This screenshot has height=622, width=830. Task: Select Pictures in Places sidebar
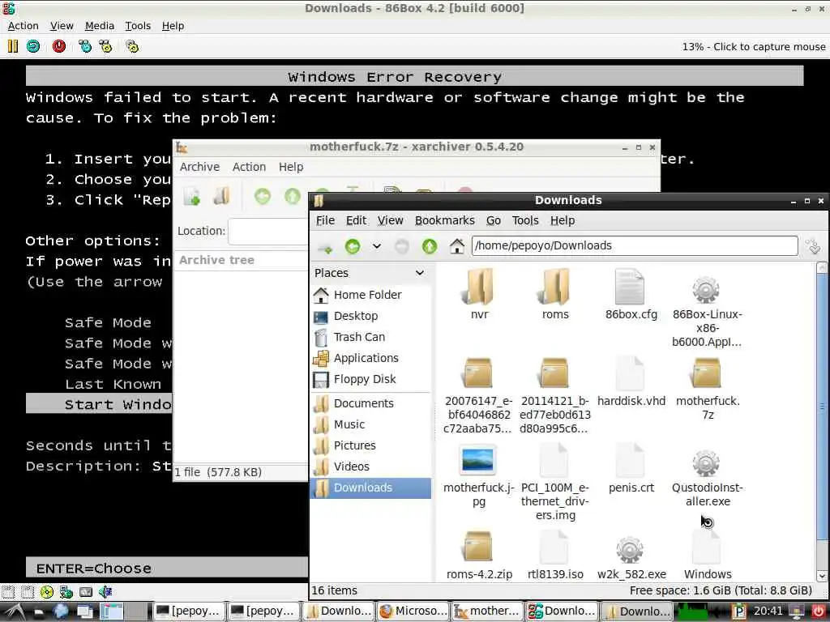370,445
